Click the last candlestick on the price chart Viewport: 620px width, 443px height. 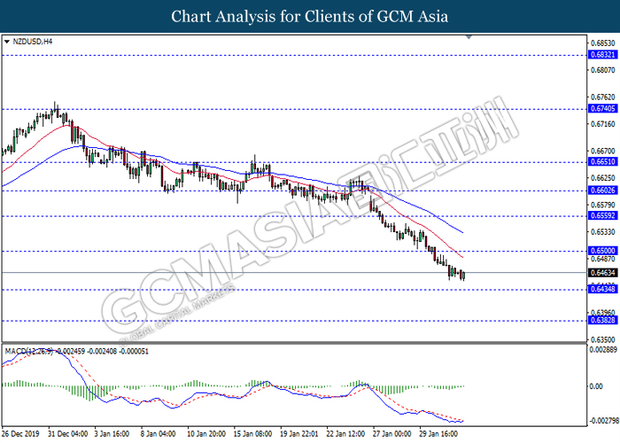click(463, 275)
